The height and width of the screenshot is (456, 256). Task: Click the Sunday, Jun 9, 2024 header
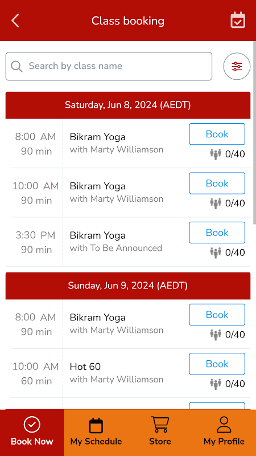click(x=127, y=286)
